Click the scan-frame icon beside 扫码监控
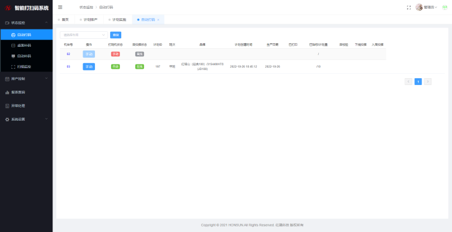 pos(13,66)
